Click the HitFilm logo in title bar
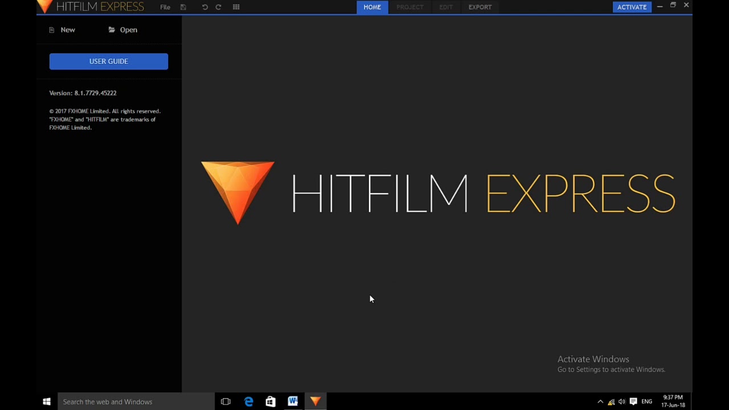 [44, 7]
